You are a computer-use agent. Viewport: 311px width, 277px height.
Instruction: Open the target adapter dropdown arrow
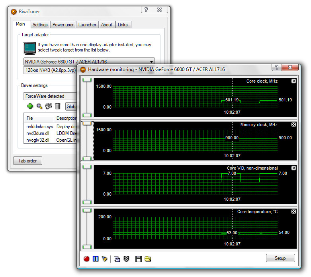[x=151, y=61]
